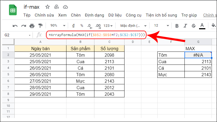Toggle italic text formatting
Viewport: 217px width, 122px height.
point(185,26)
